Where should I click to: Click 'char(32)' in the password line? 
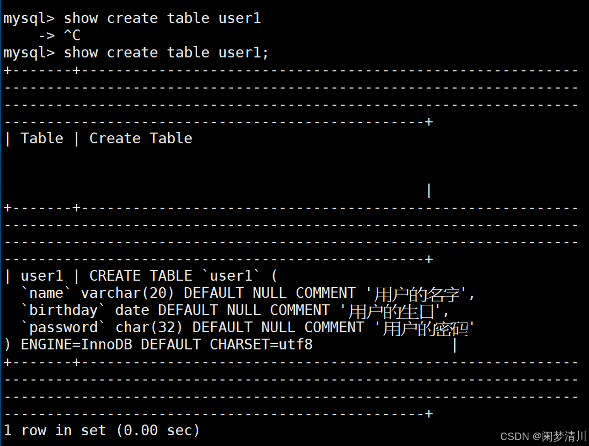149,327
